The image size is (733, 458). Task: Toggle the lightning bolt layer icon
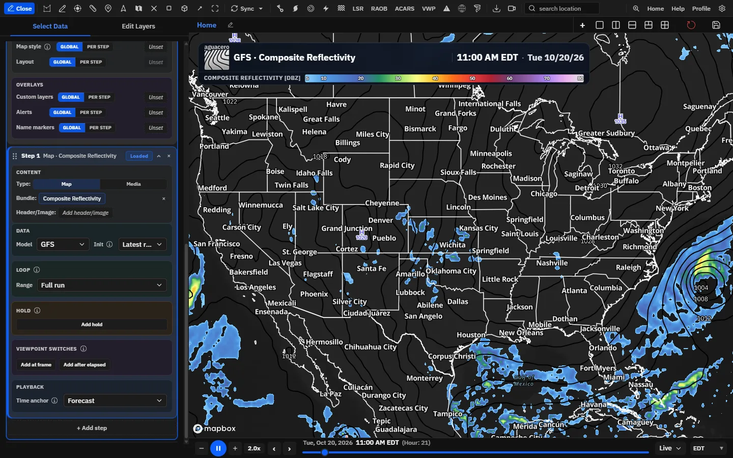[x=326, y=9]
